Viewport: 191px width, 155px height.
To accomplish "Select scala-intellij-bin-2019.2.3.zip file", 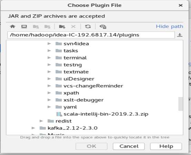I will click(x=102, y=114).
